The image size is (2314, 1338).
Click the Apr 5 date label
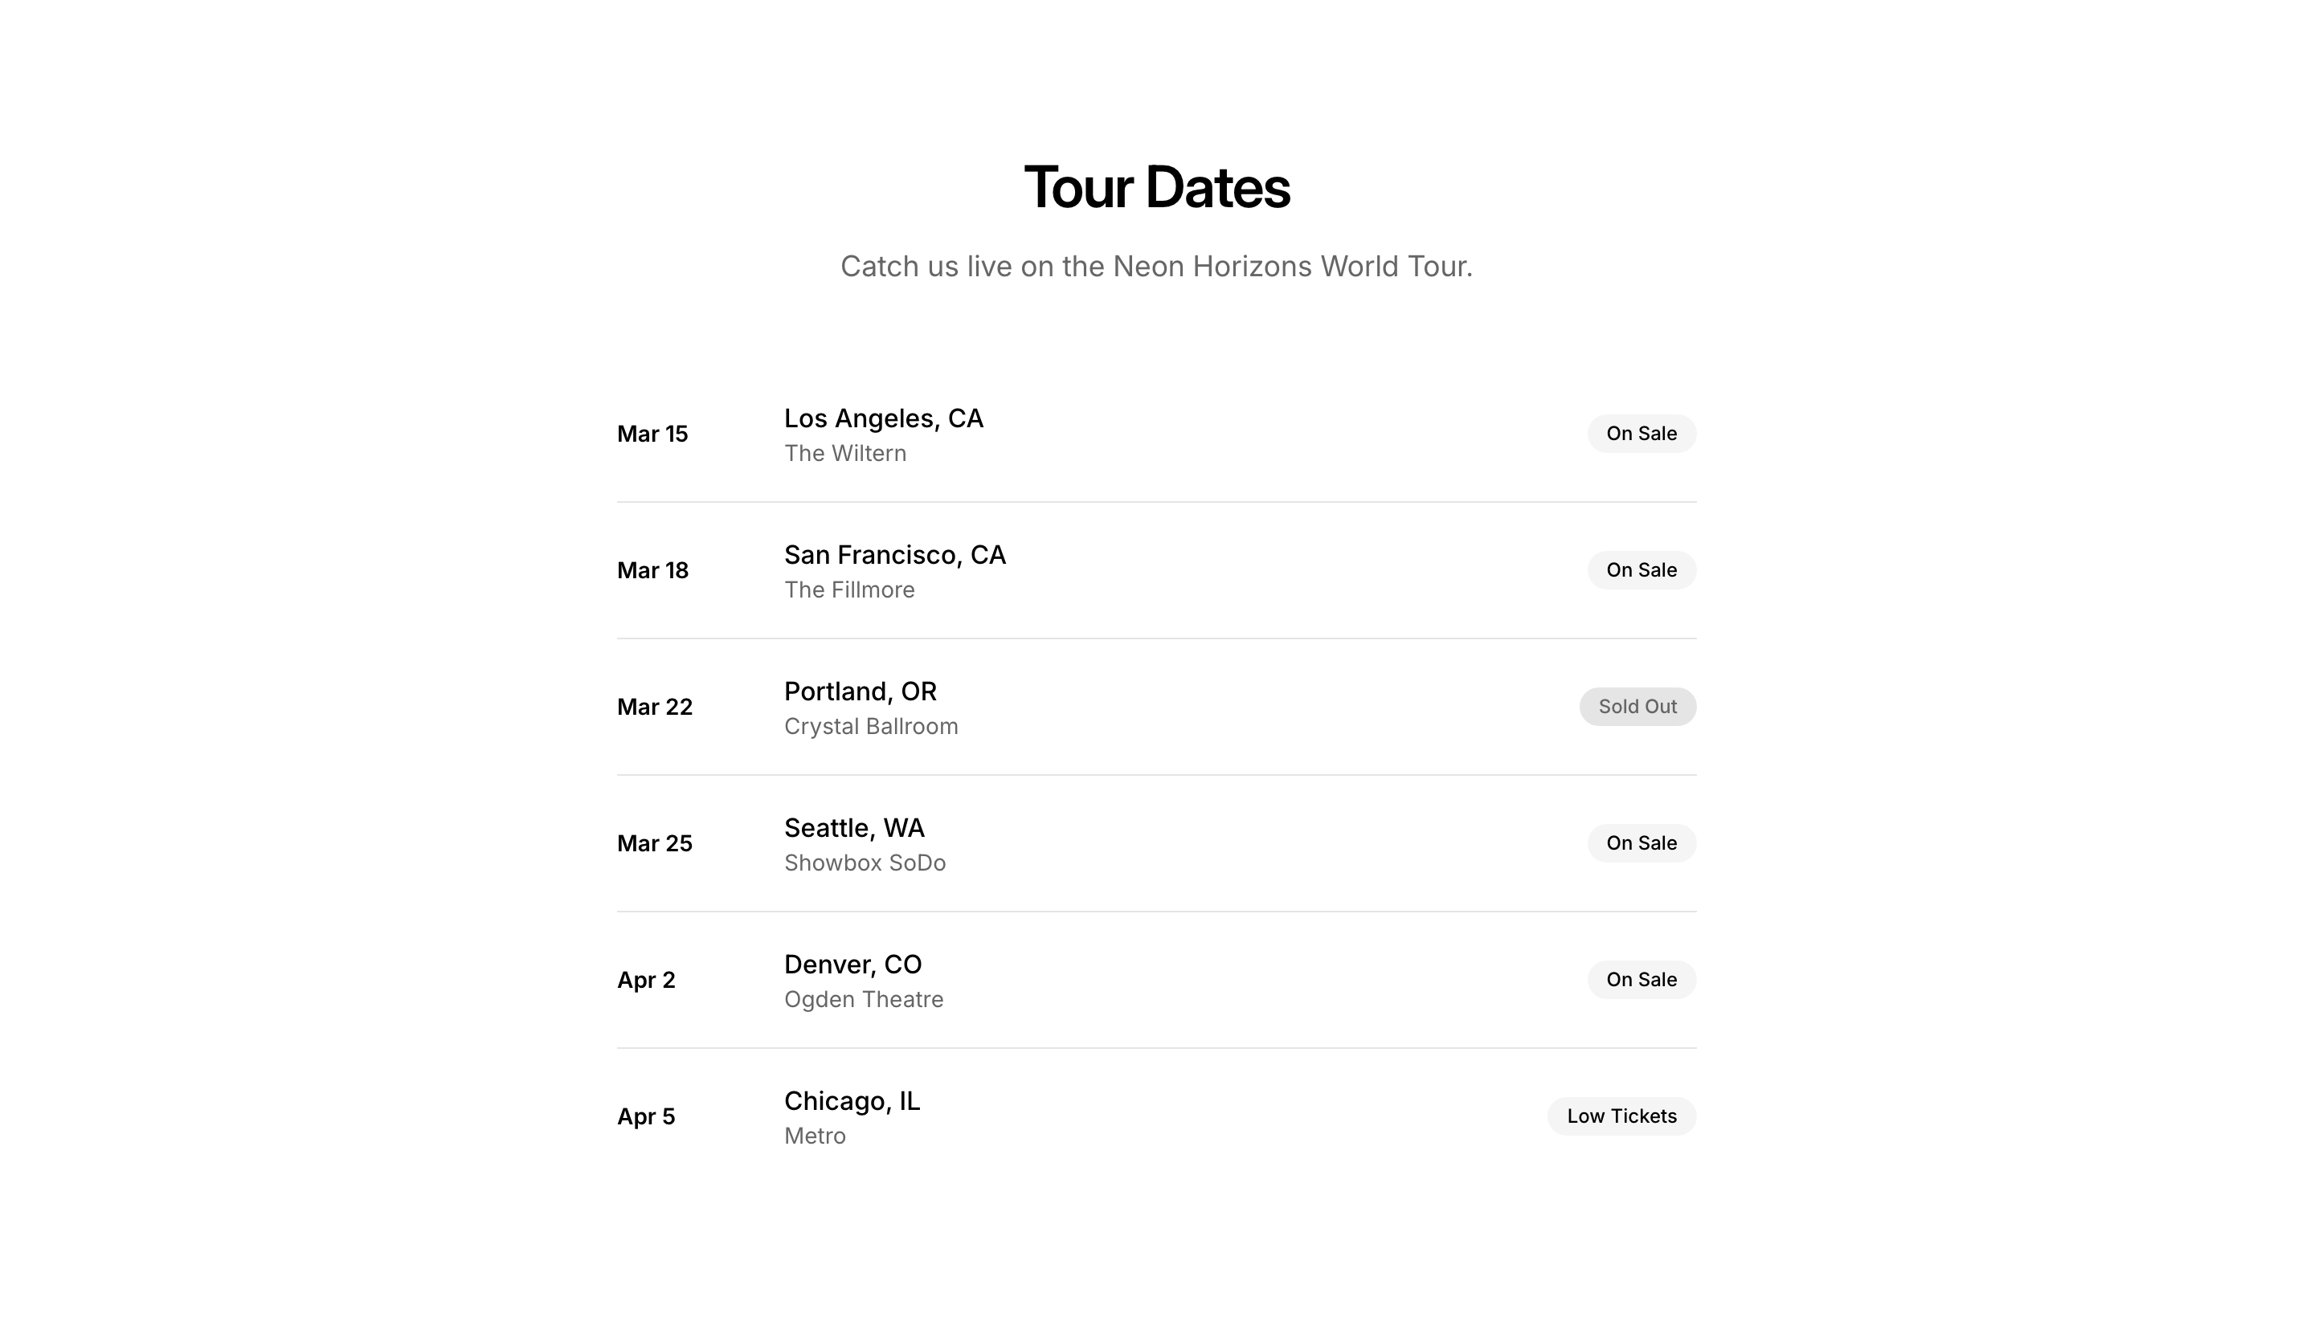pos(645,1117)
